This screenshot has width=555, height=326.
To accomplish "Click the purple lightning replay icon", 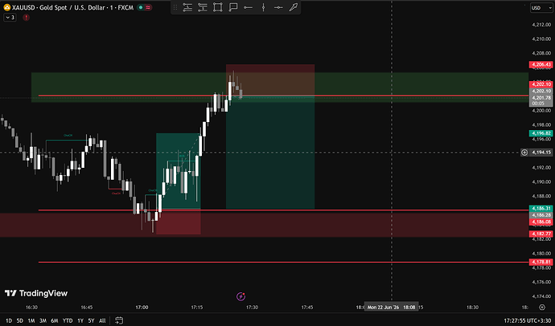I will pyautogui.click(x=241, y=296).
